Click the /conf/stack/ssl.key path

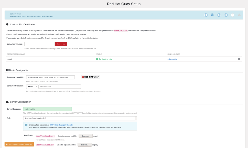tap(45, 145)
